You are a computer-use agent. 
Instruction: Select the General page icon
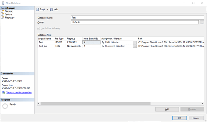coord(3,11)
